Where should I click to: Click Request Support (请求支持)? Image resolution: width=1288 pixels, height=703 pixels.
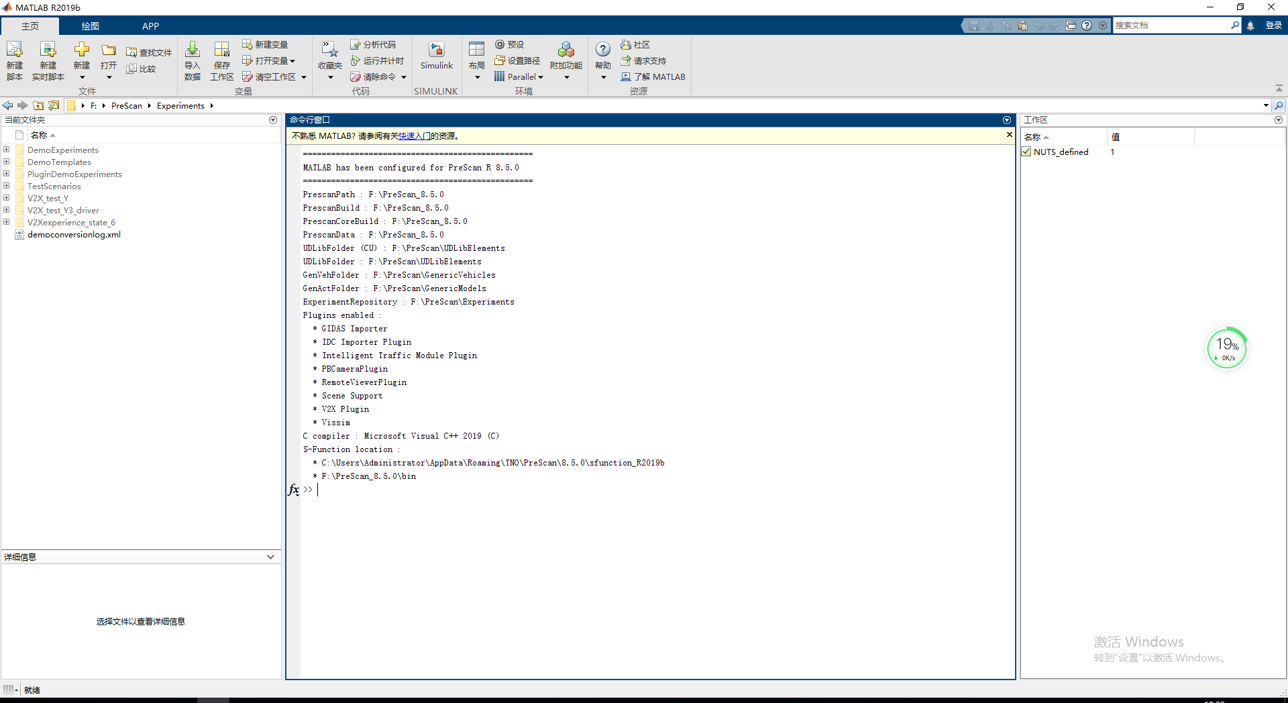pos(643,60)
